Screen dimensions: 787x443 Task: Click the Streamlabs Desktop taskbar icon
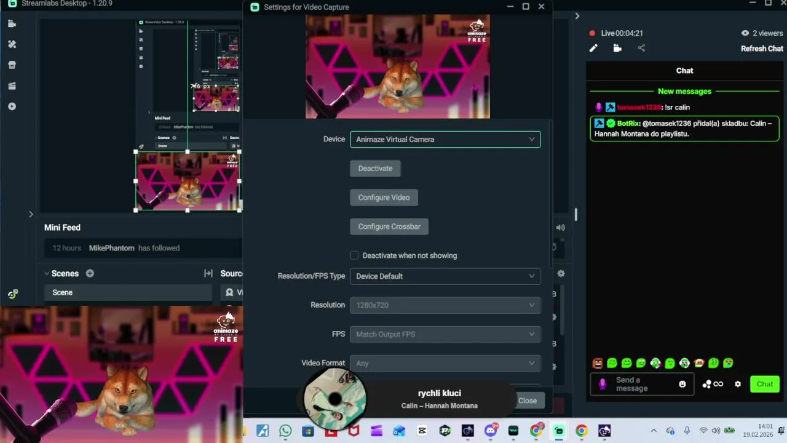[x=559, y=431]
